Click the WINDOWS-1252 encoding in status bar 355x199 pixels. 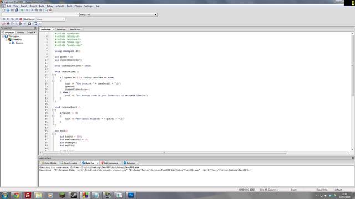246,190
